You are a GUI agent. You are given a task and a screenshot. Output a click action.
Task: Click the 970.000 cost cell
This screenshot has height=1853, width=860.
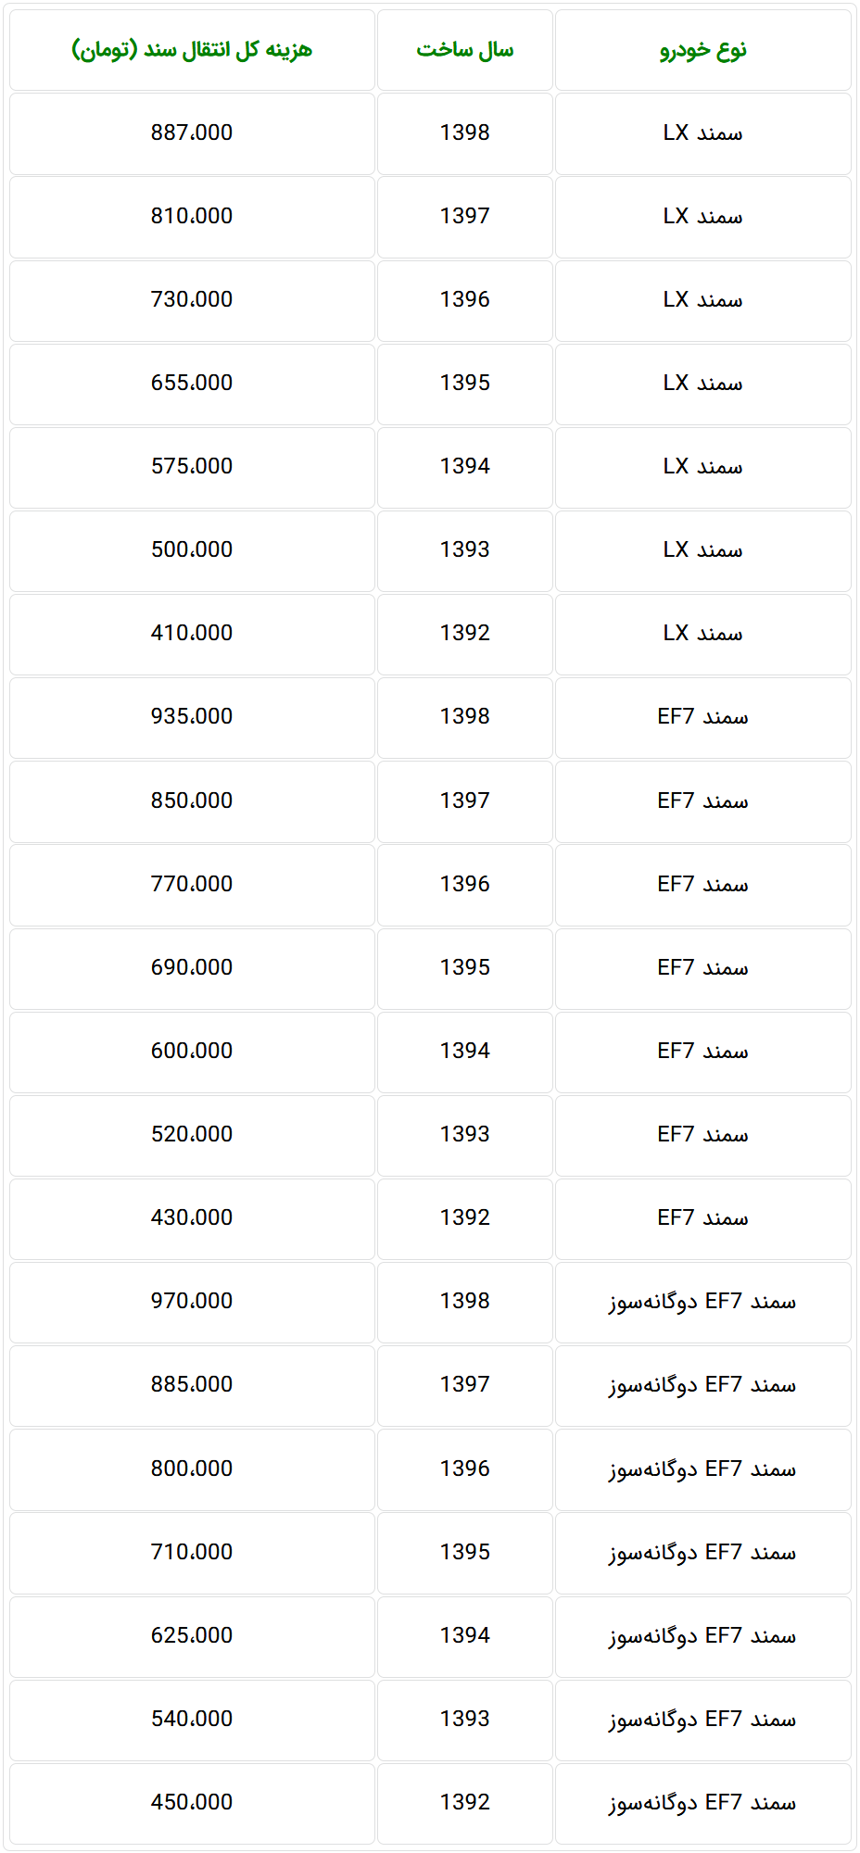[x=192, y=1301]
